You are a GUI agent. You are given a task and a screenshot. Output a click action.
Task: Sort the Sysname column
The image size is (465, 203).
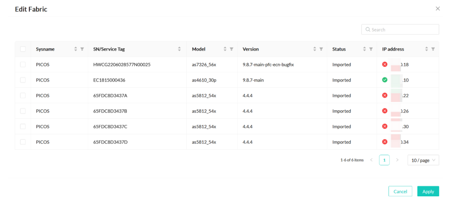[x=76, y=49]
